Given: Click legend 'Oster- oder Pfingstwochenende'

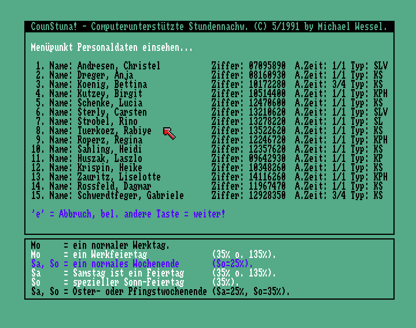Looking at the screenshot, I should [x=160, y=292].
